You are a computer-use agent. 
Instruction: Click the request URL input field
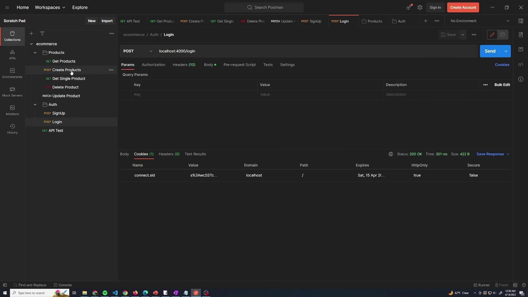[316, 51]
